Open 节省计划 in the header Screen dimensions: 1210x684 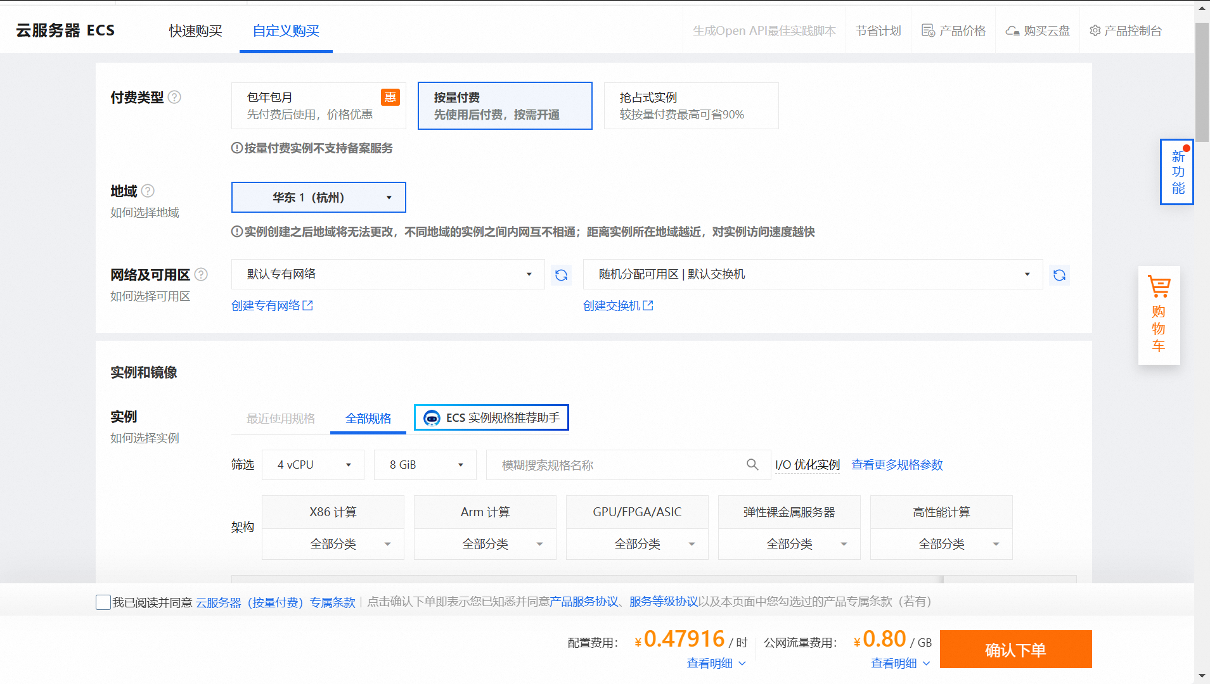point(878,30)
